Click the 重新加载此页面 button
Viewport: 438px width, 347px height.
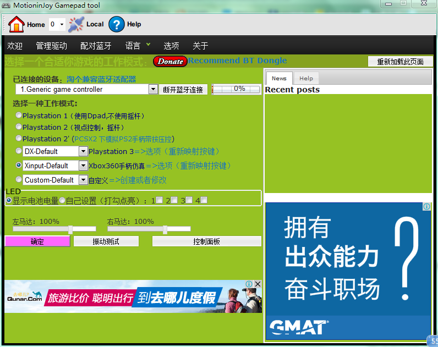pyautogui.click(x=400, y=62)
